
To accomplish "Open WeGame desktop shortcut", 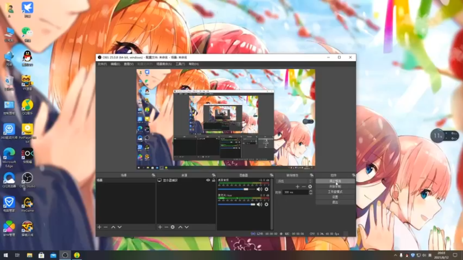I will tap(27, 205).
